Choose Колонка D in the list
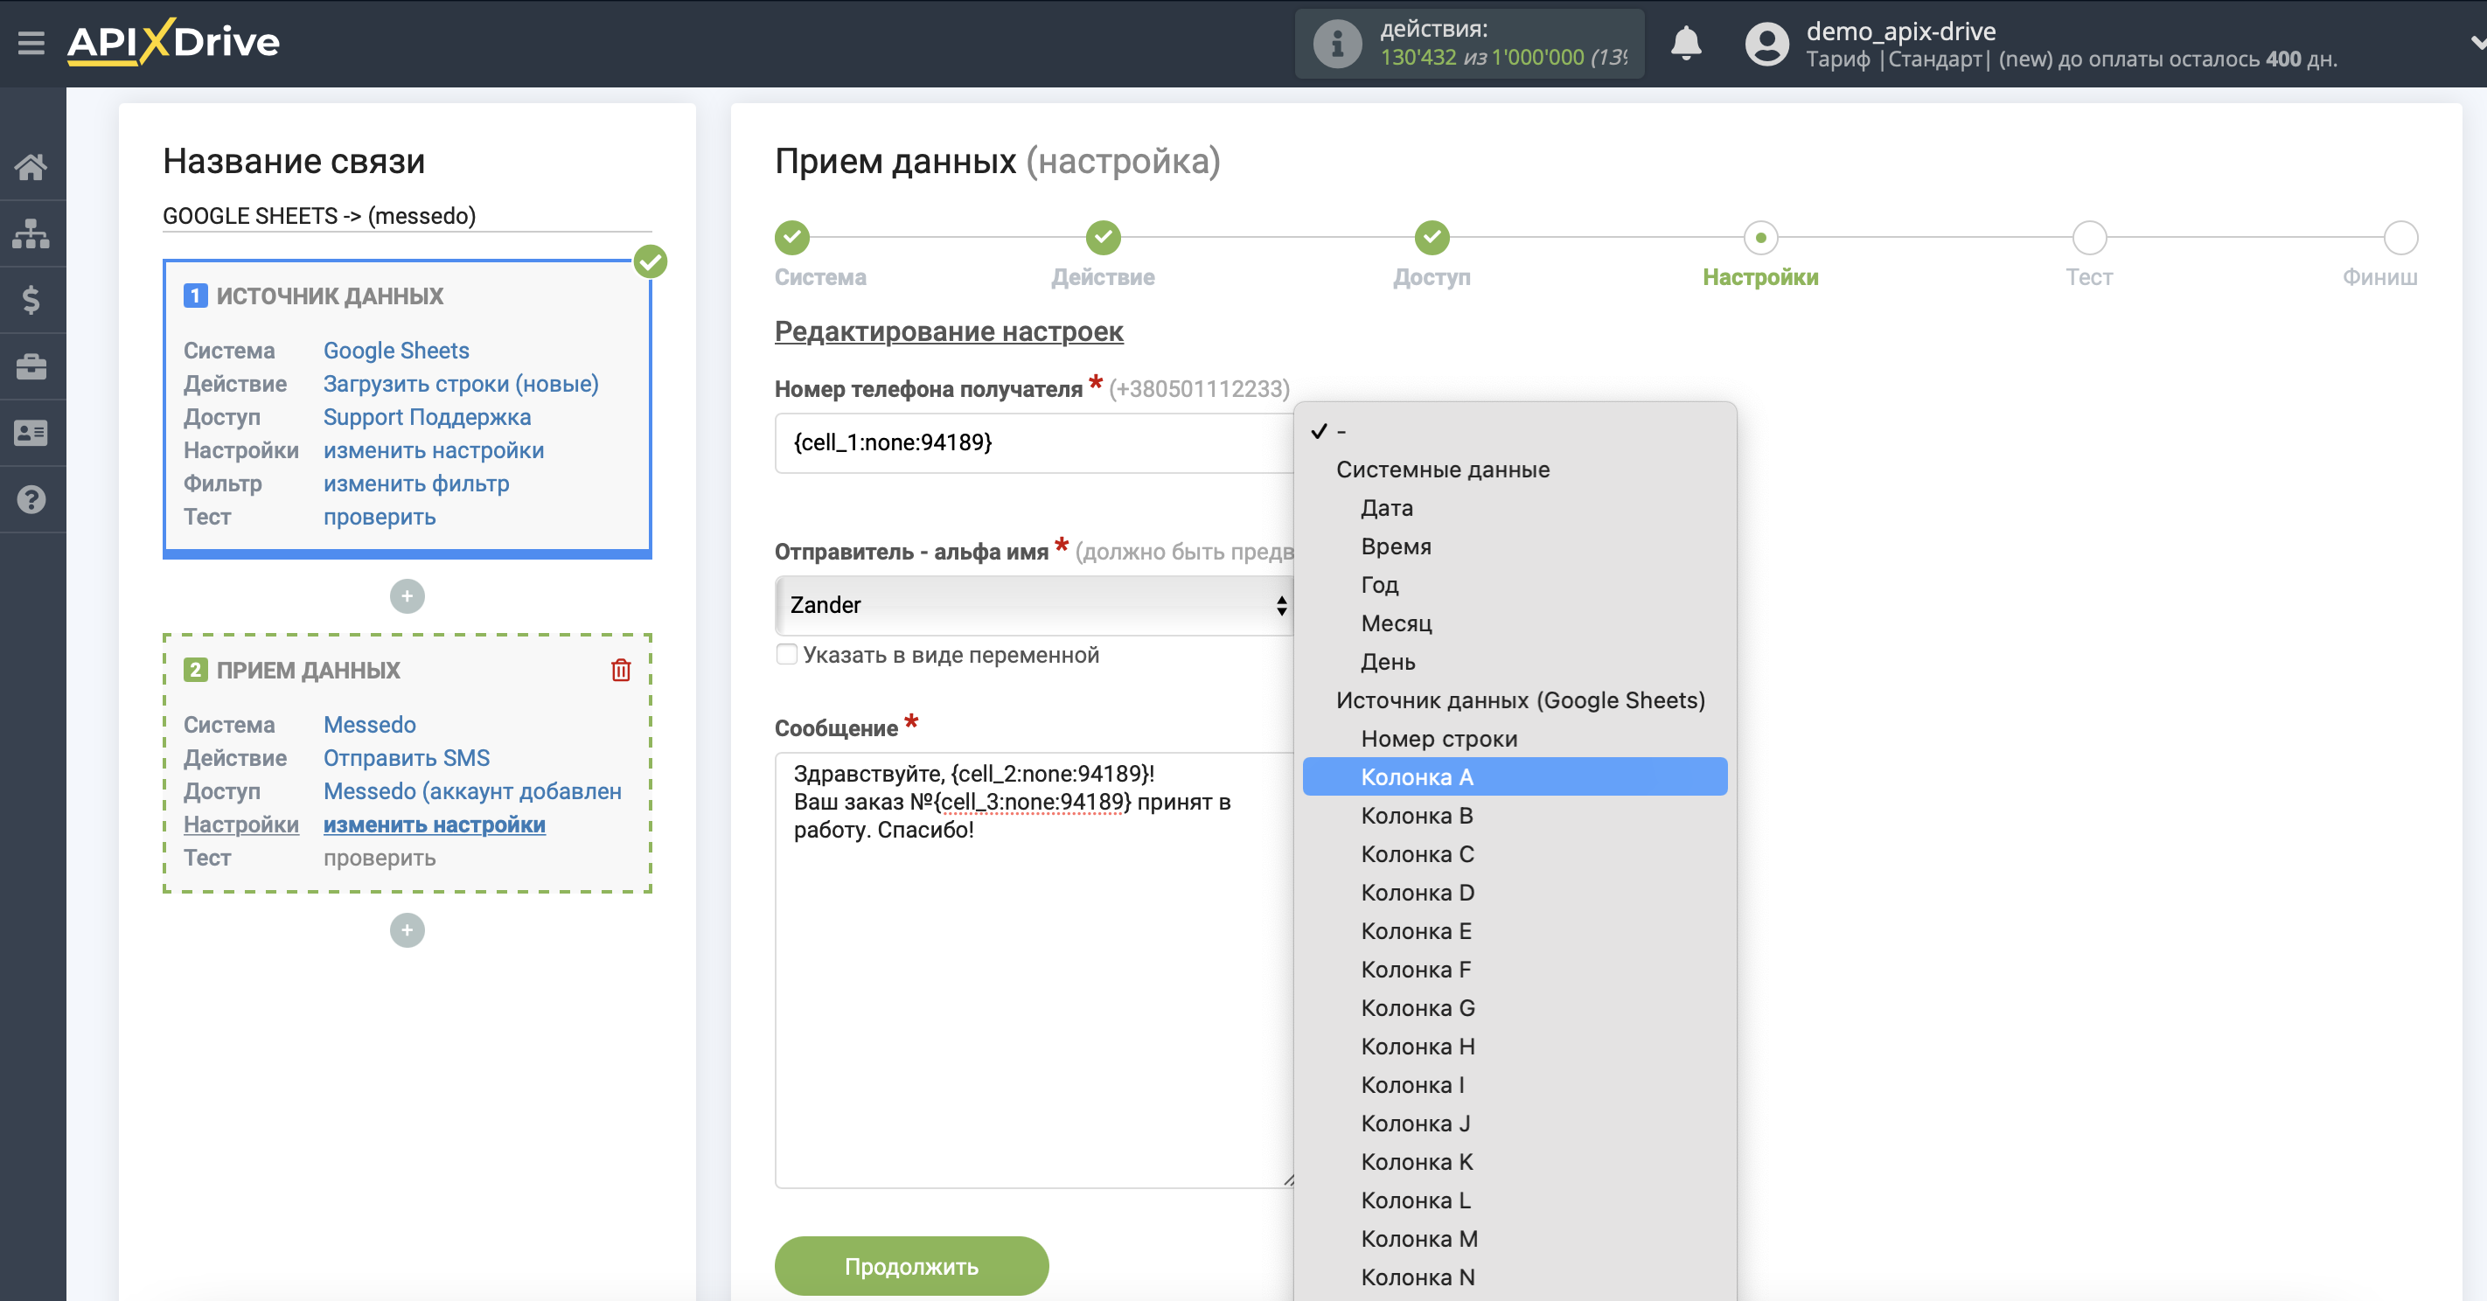Screen dimensions: 2487x1301 pos(1515,893)
